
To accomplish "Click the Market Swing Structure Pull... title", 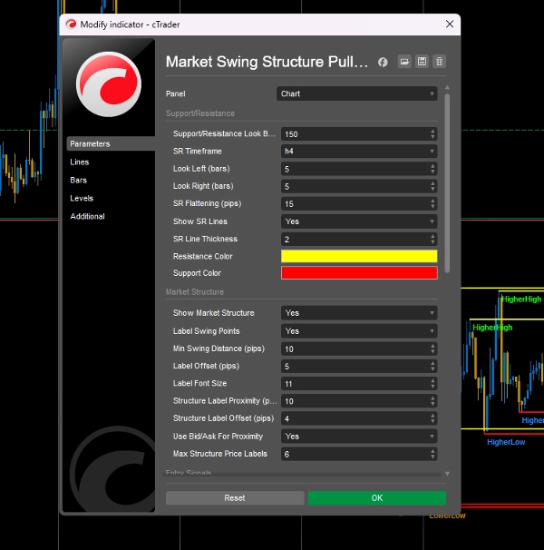I will [267, 62].
